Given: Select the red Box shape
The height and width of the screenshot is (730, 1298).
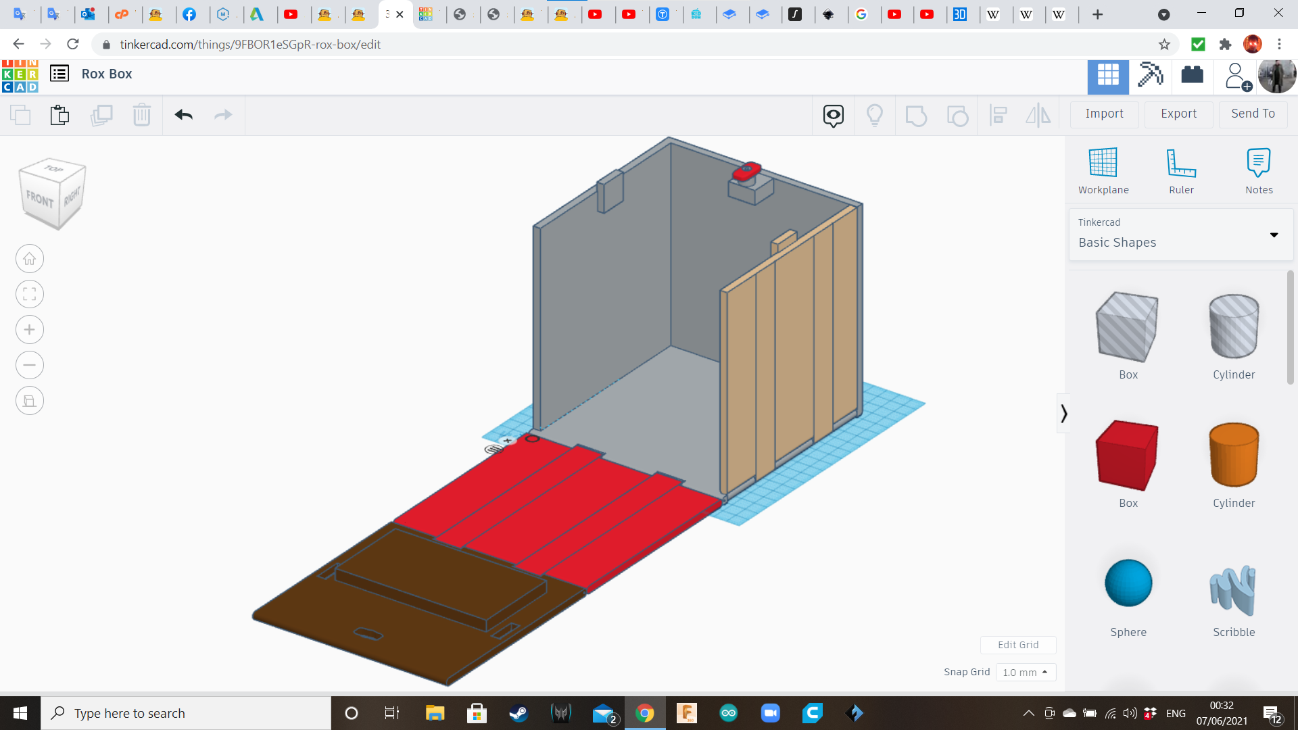Looking at the screenshot, I should pyautogui.click(x=1128, y=456).
